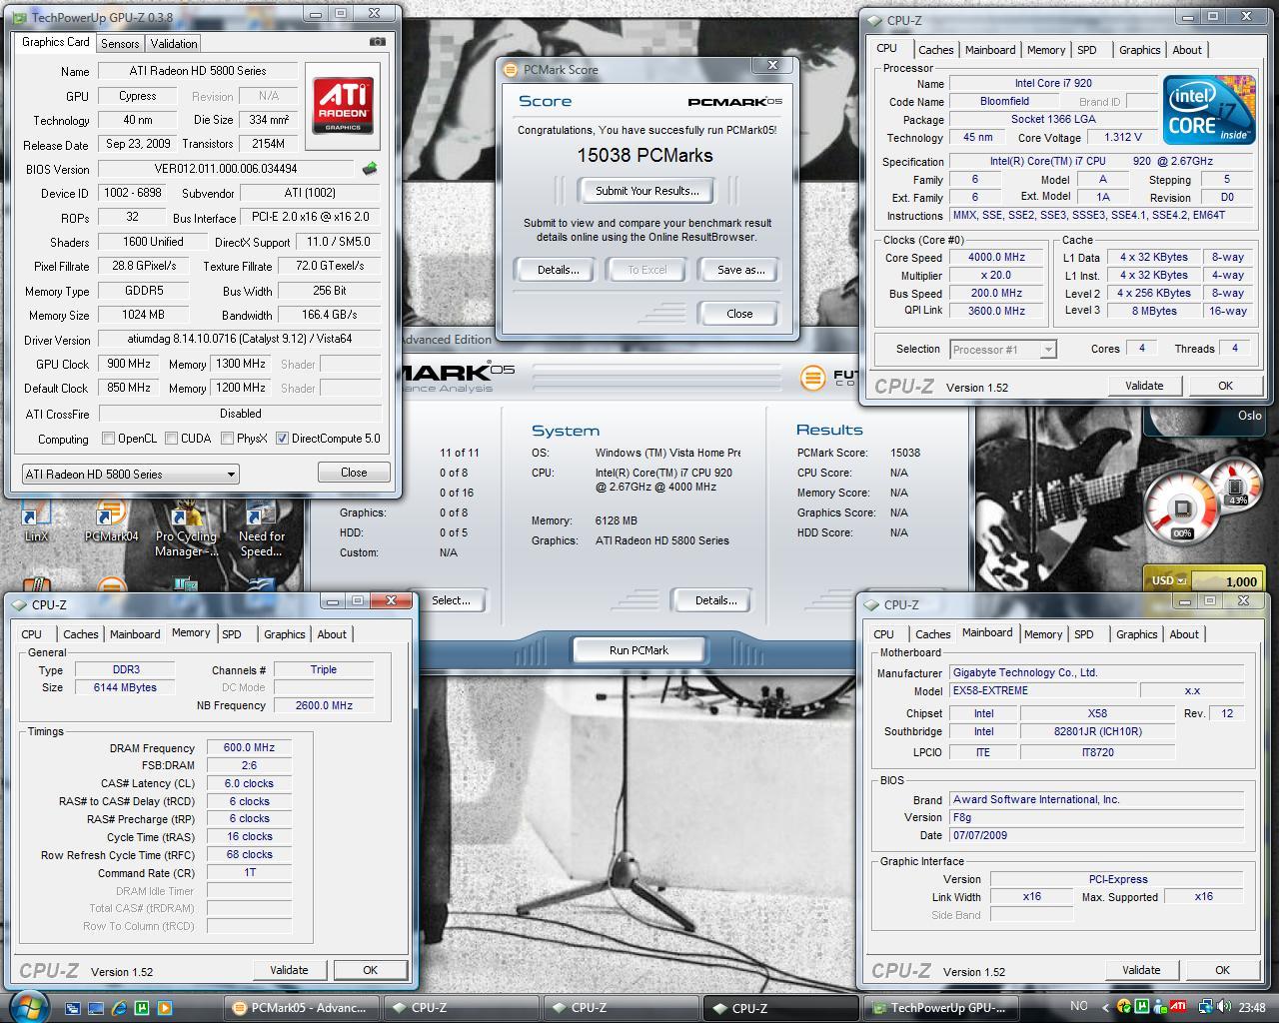Enable the OpenCL checkbox in GPU-Z
Screen dimensions: 1279x1023
108,438
